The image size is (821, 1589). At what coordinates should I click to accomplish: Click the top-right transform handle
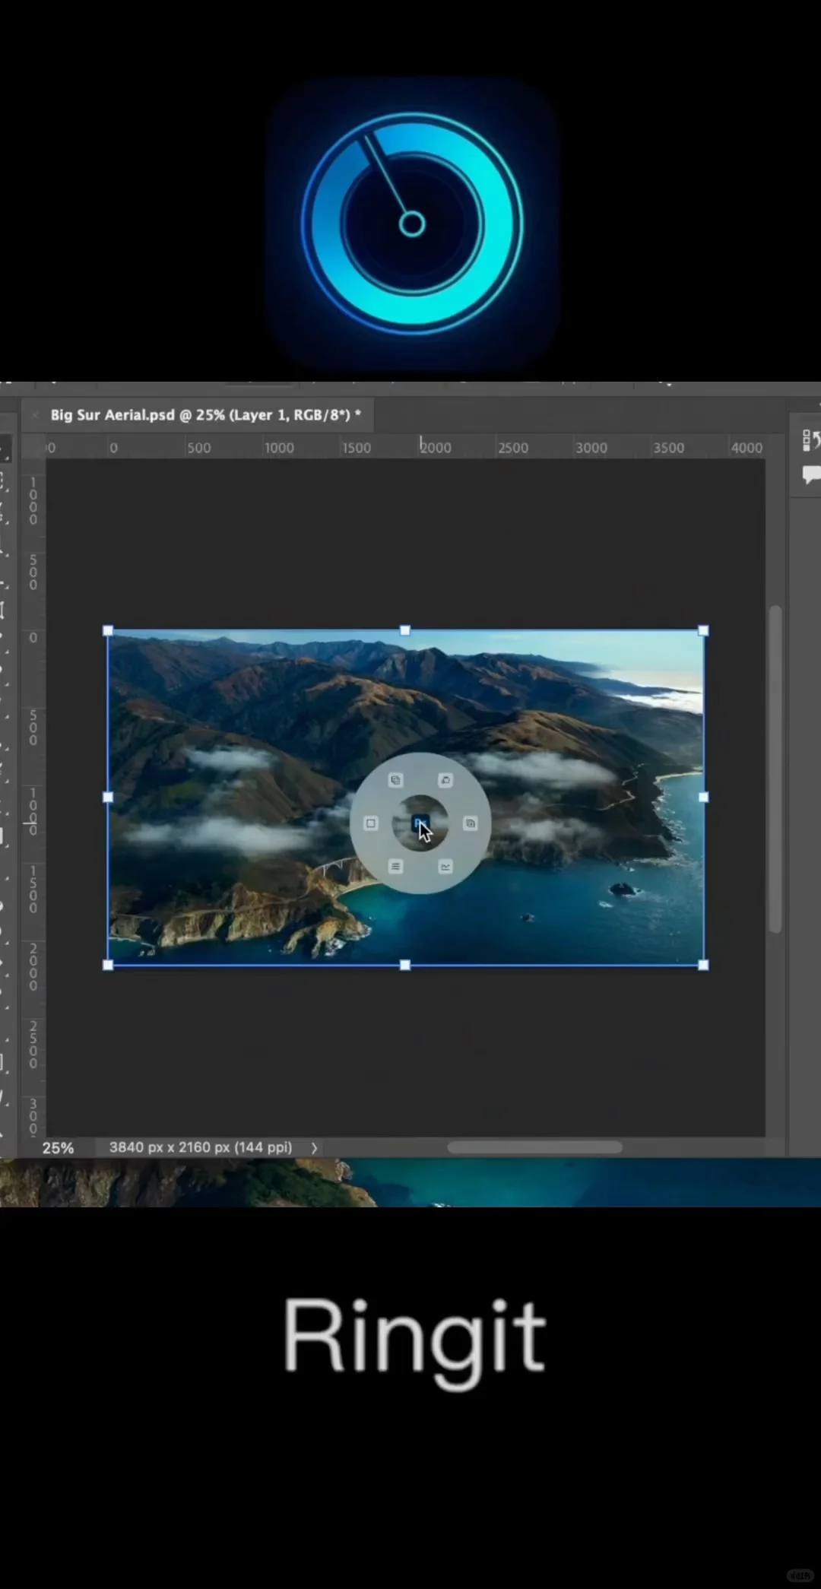click(703, 630)
